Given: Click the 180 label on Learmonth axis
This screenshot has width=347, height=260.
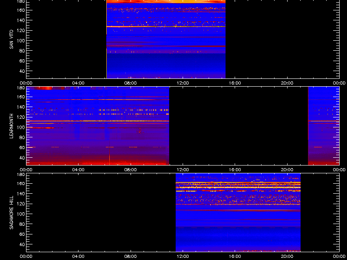Looking at the screenshot, I should coord(21,88).
